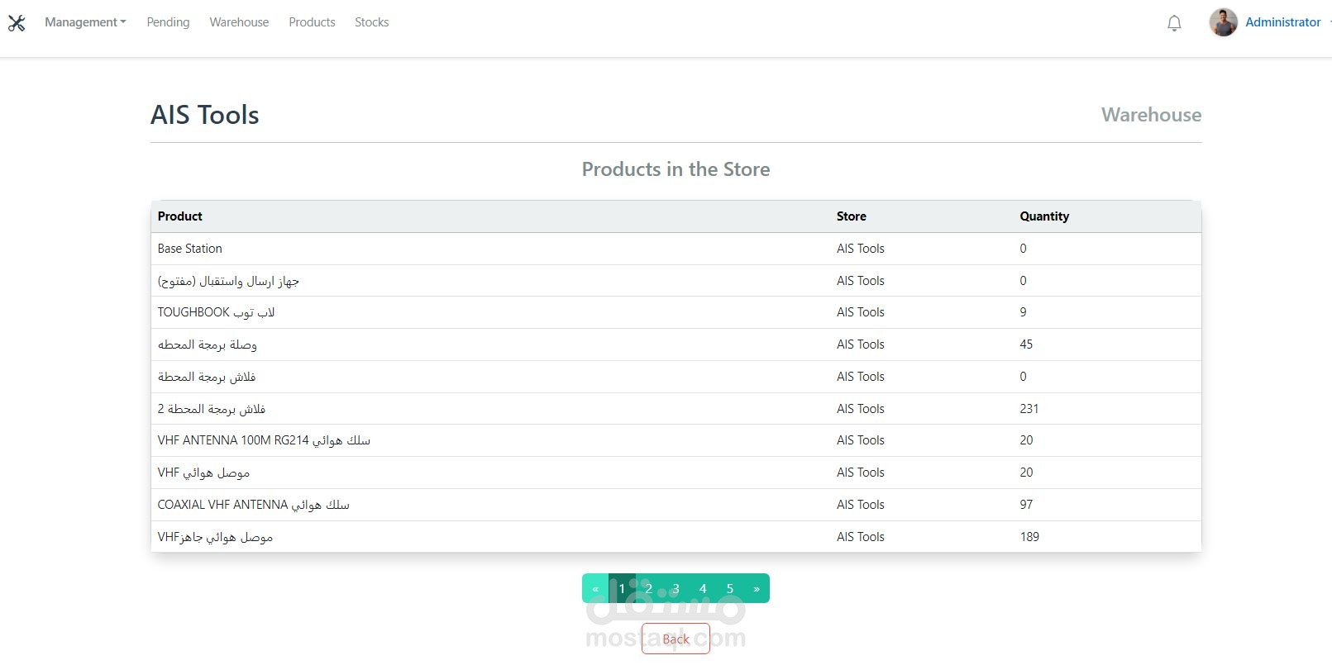
Task: Jump to page 3
Action: coord(676,588)
